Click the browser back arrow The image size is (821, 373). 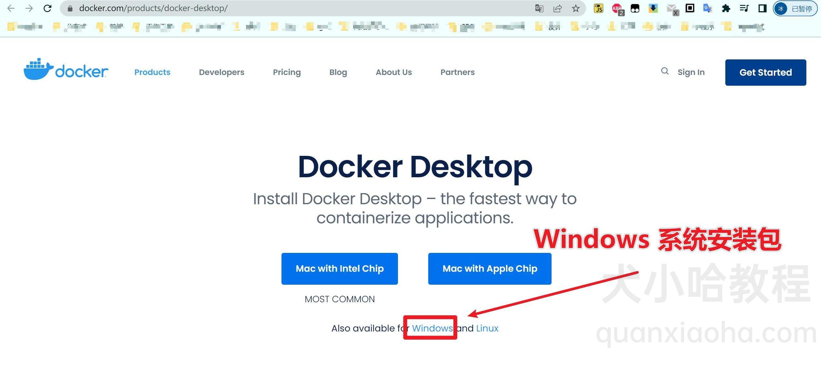[11, 8]
